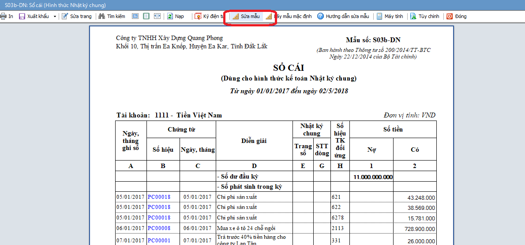Click the Có column header

click(x=415, y=150)
